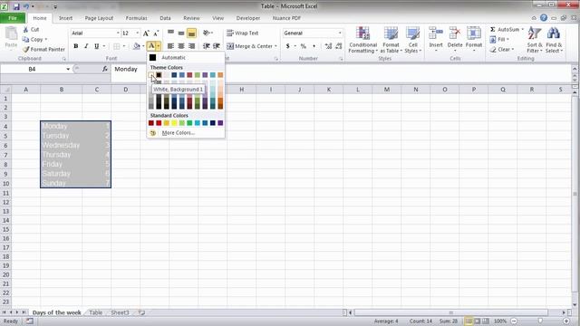This screenshot has height=326, width=580.
Task: Click the Decrease Indent icon
Action: (207, 46)
